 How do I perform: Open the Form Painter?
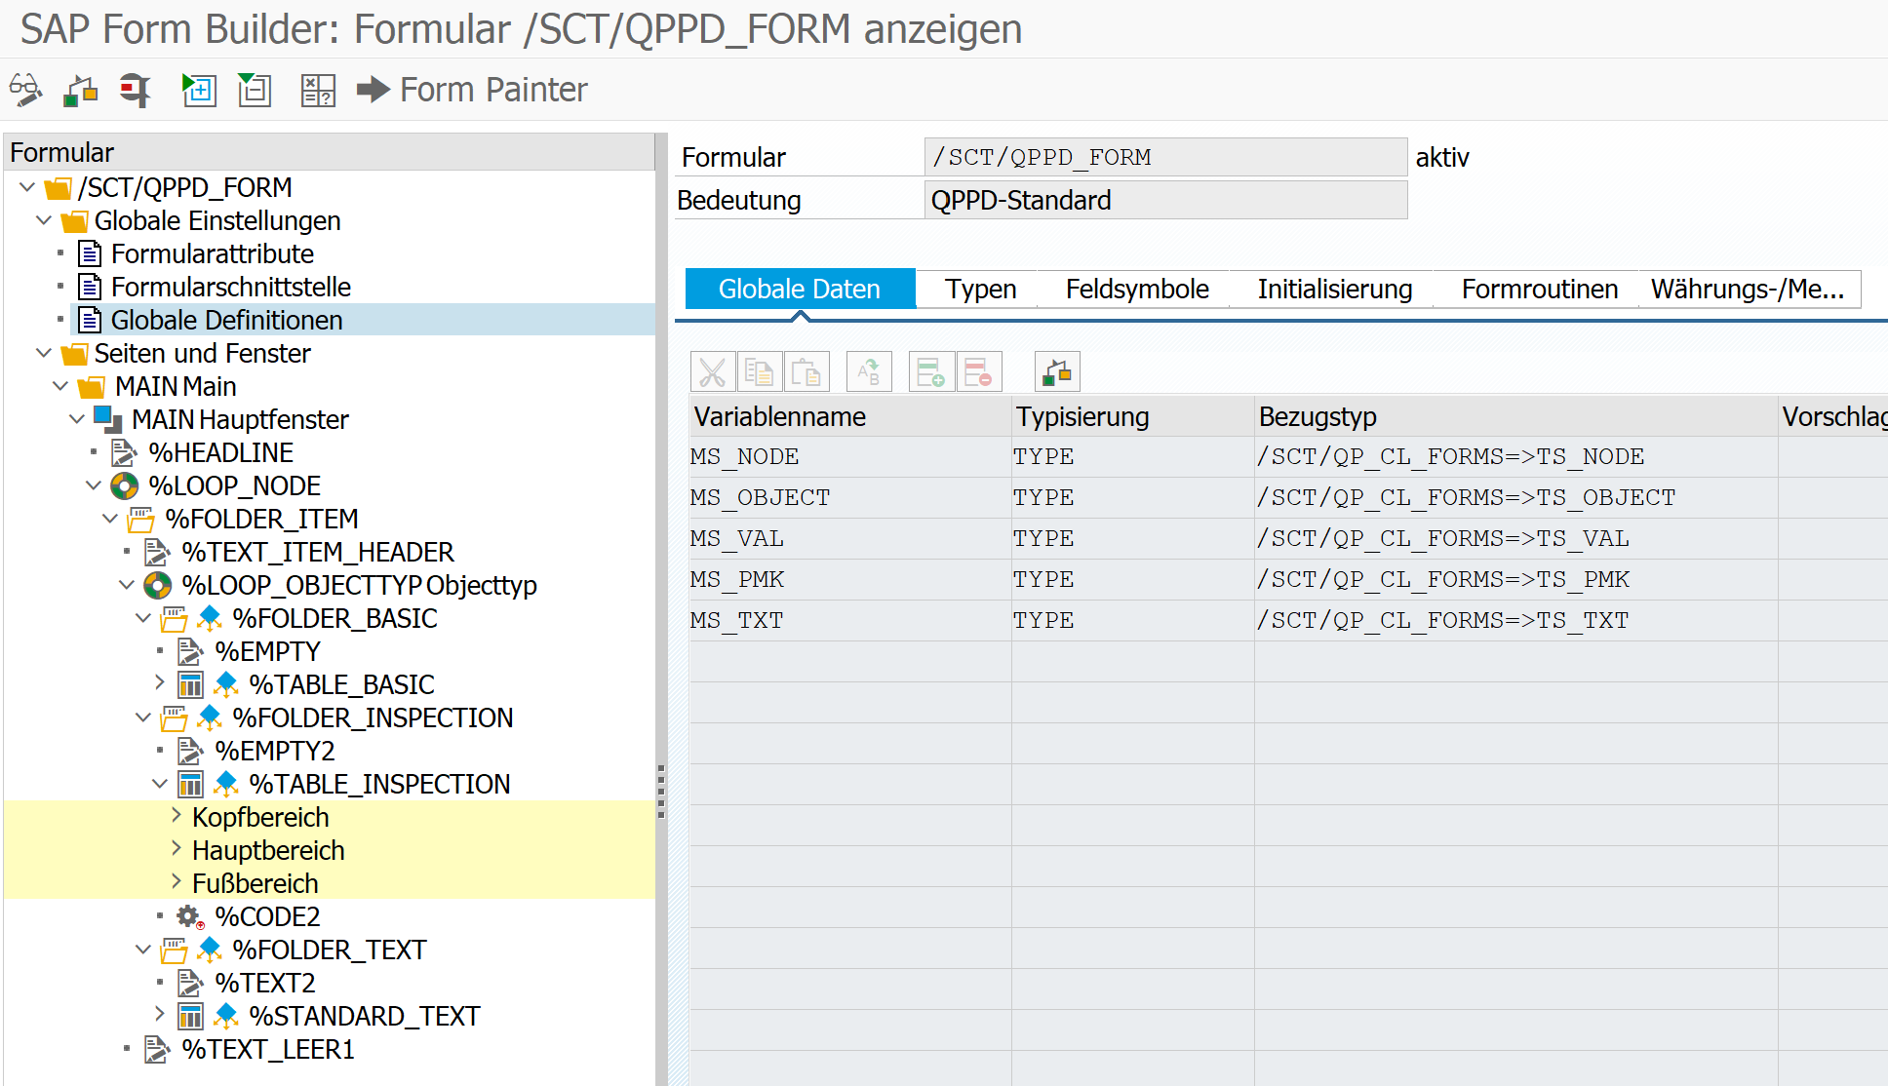point(472,90)
